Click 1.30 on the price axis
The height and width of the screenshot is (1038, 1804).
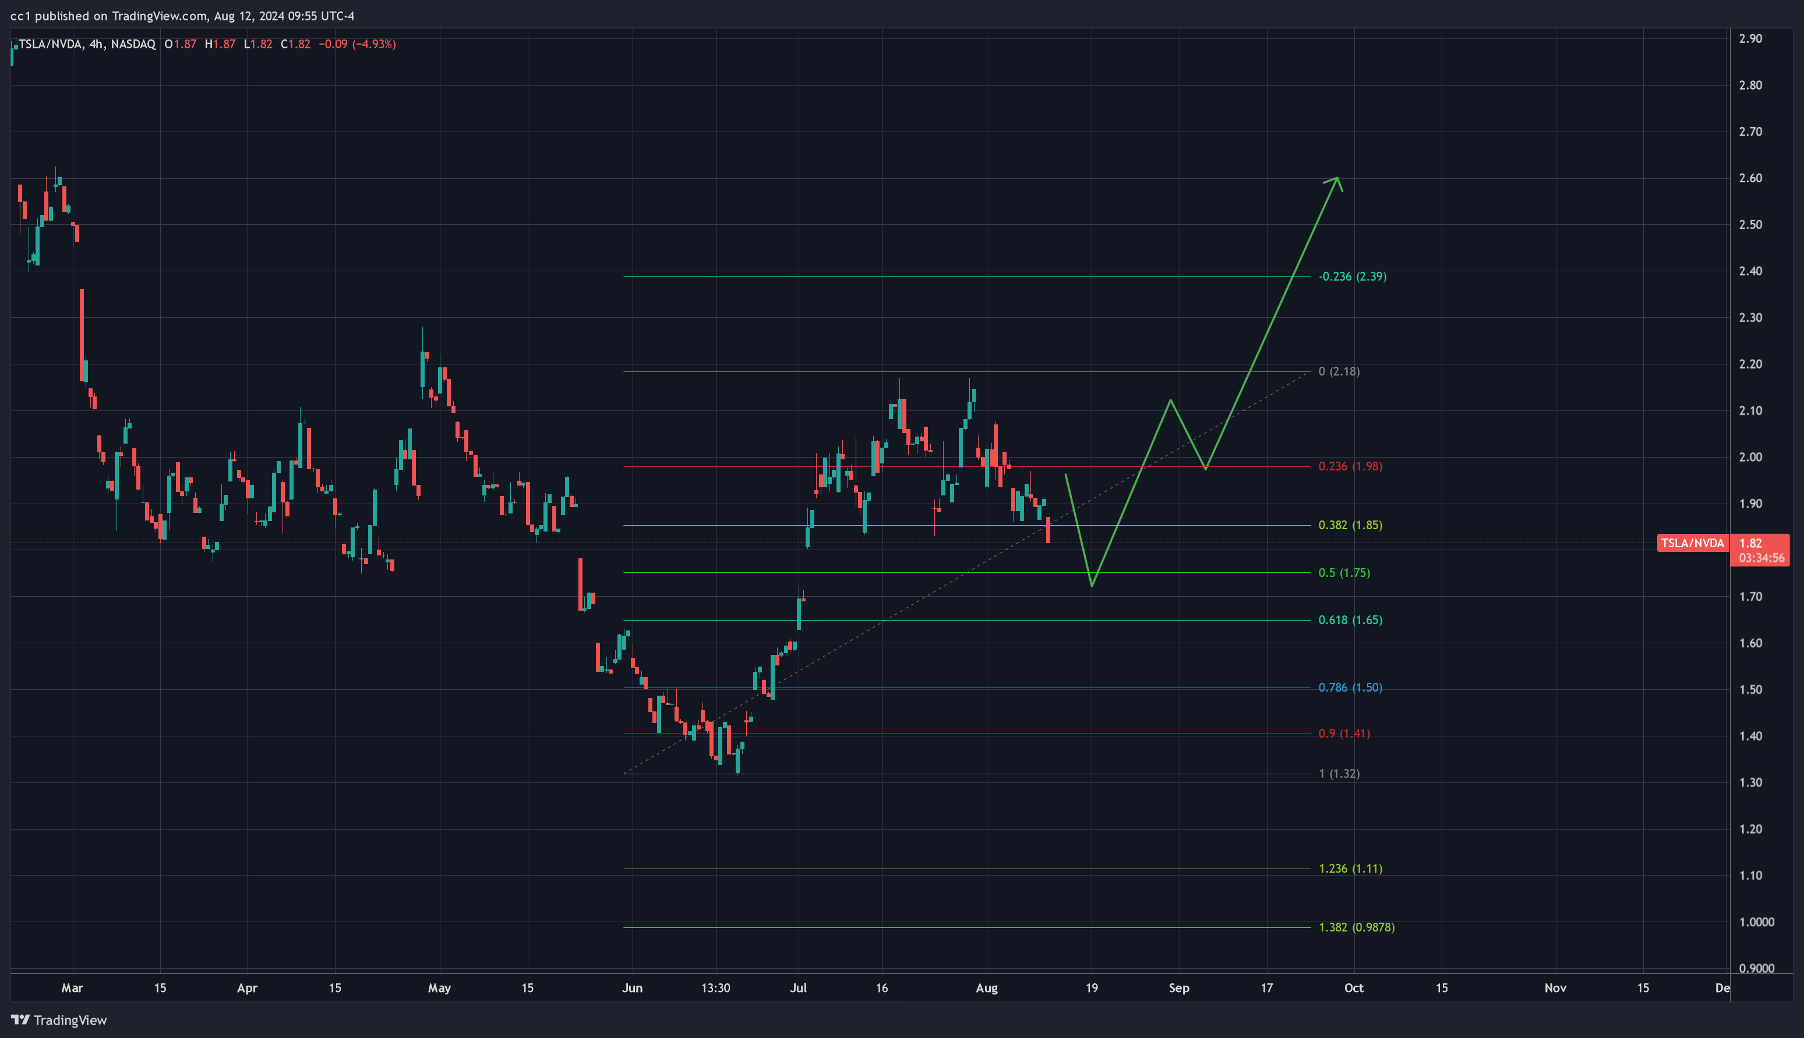click(x=1750, y=783)
